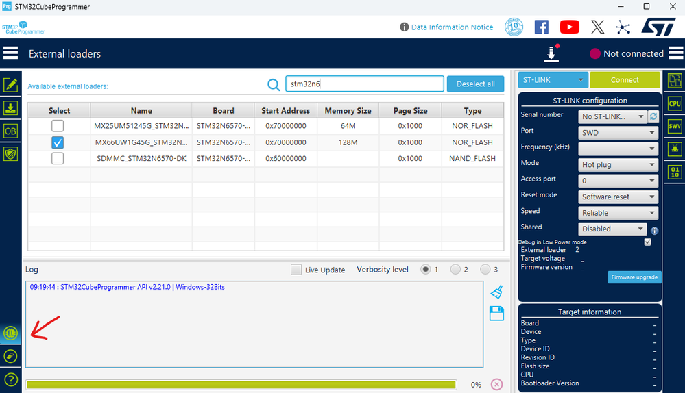Save the log with floppy disk icon
The width and height of the screenshot is (685, 393).
[496, 314]
